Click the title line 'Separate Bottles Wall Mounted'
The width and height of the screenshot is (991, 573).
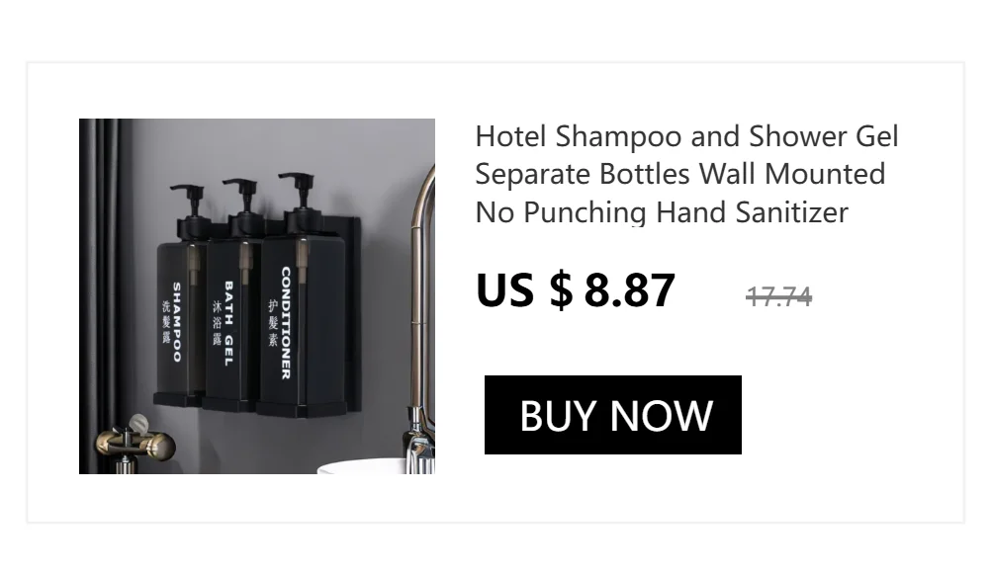[680, 174]
